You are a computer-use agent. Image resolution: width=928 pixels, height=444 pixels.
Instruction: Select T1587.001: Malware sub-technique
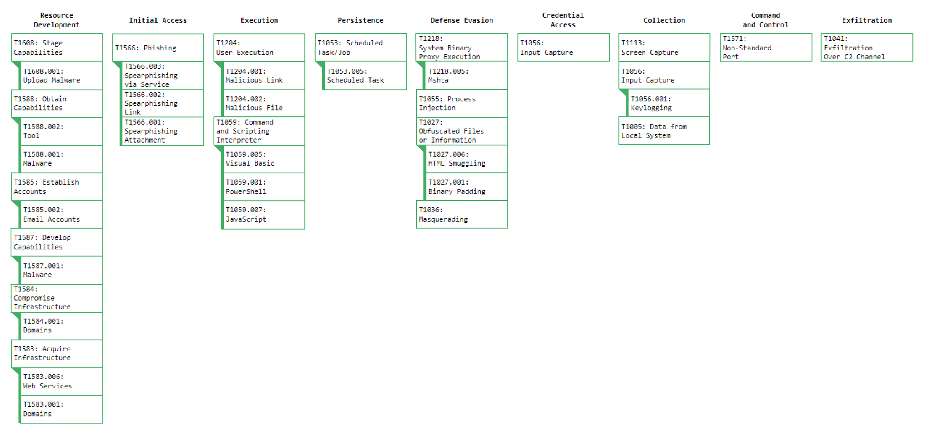[61, 270]
